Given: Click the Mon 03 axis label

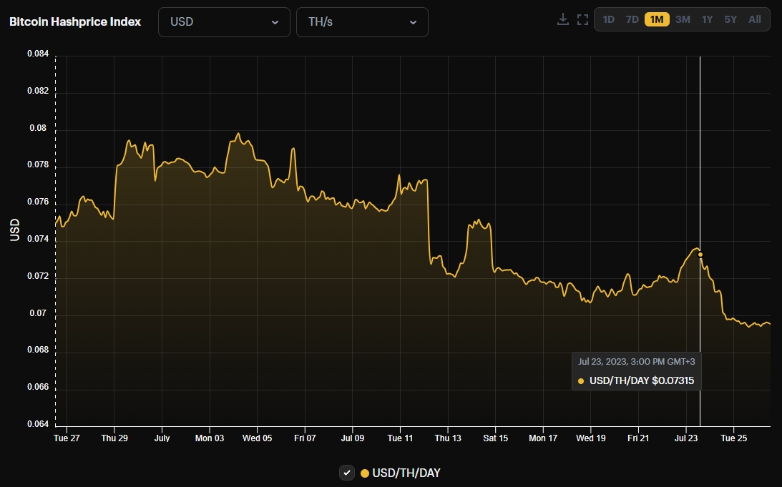Looking at the screenshot, I should point(210,438).
